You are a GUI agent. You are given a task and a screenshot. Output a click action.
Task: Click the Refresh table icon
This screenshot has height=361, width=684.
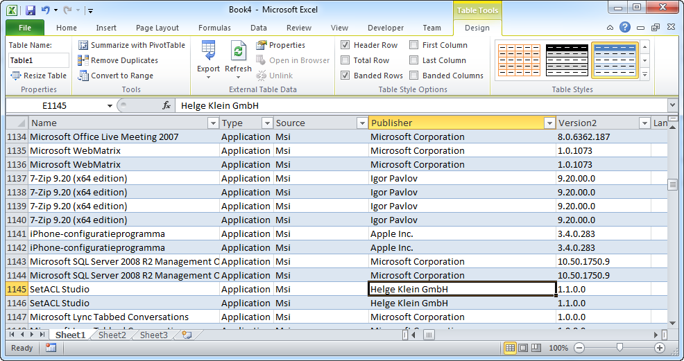point(238,50)
